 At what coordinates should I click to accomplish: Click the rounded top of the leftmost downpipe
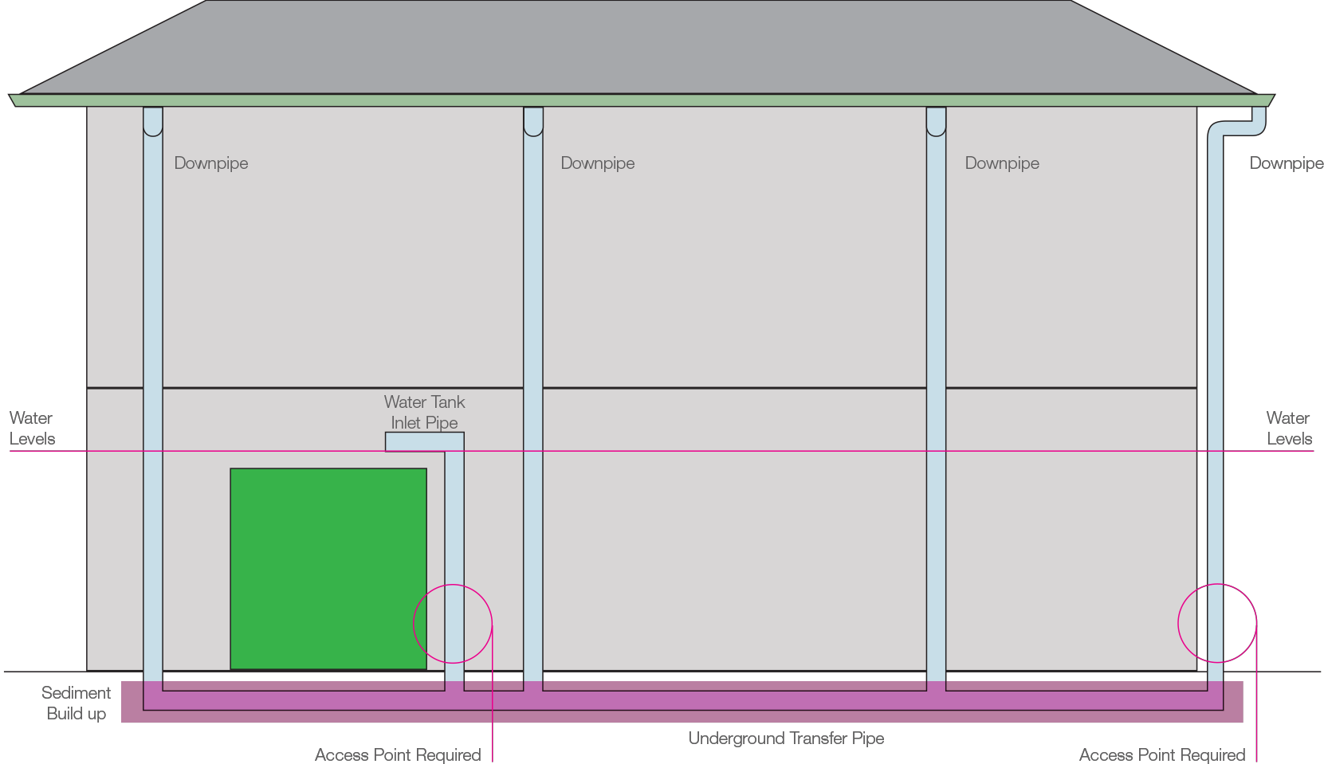point(153,122)
